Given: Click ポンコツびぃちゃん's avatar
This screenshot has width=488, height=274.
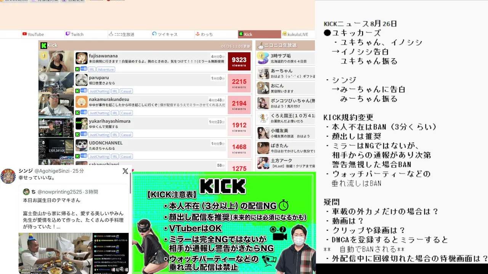Looking at the screenshot, I should 263,103.
